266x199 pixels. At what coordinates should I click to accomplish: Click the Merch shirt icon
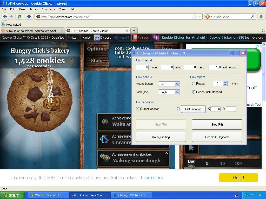pyautogui.click(x=116, y=37)
